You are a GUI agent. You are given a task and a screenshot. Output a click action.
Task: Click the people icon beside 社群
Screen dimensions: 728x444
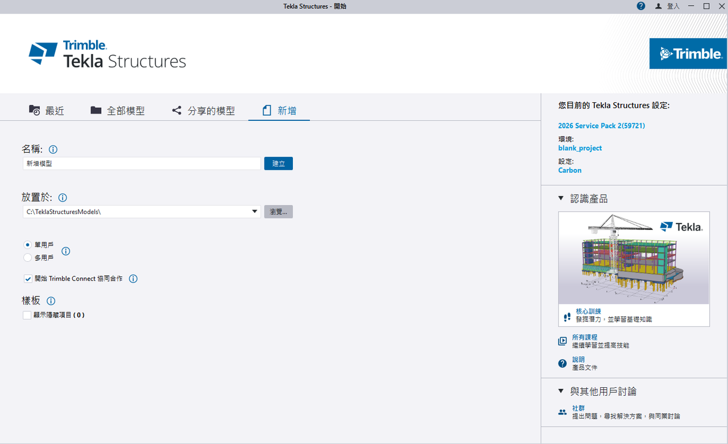click(x=562, y=412)
